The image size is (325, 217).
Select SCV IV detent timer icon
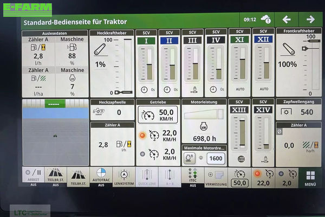213,90
